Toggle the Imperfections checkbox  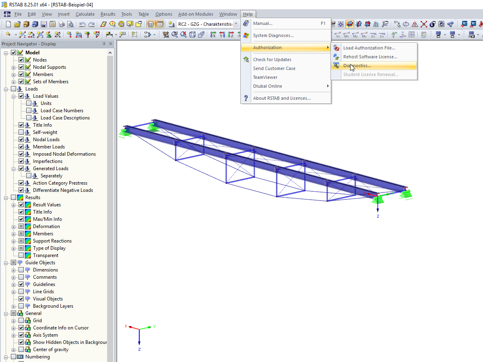[21, 161]
